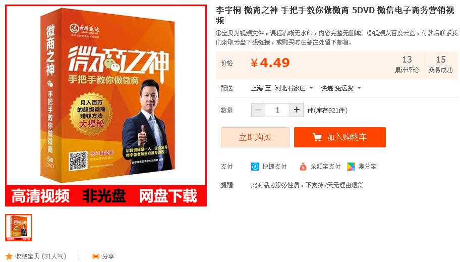The image size is (460, 262).
Task: Click the green WeChat logo on box
Action: tap(113, 64)
